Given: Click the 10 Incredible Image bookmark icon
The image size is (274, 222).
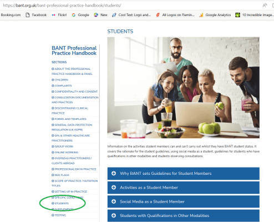Looking at the screenshot, I should click(x=237, y=15).
